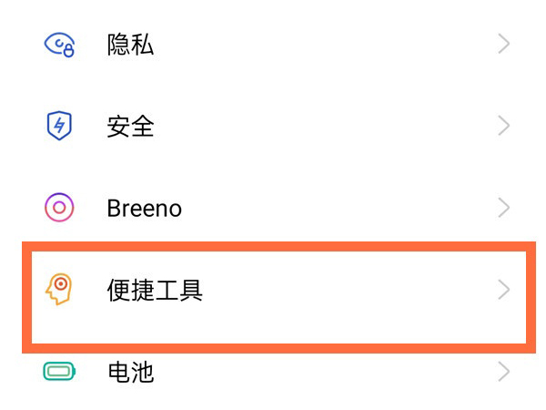Expand the 隐私 row chevron arrow
The width and height of the screenshot is (546, 410).
[504, 45]
